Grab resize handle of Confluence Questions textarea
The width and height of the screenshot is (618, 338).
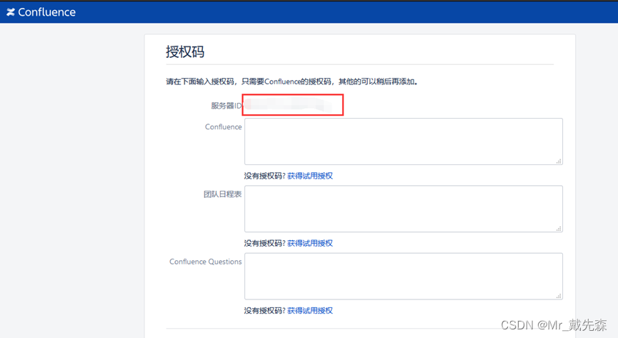[559, 296]
